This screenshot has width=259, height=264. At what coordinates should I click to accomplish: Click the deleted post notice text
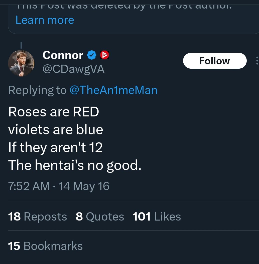[x=124, y=6]
